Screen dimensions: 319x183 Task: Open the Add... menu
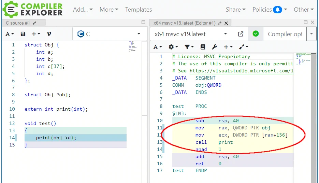(83, 10)
